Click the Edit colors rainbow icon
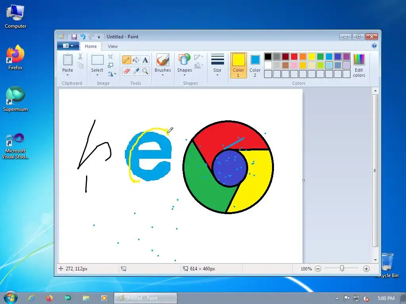 (359, 60)
